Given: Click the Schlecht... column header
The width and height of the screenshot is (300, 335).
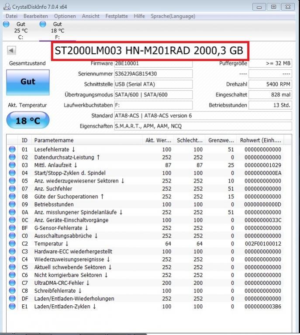Looking at the screenshot, I should point(190,140).
